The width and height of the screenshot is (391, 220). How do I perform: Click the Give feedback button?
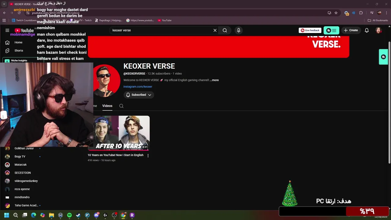pos(310,30)
